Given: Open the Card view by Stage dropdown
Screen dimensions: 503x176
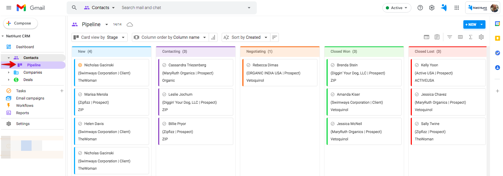Looking at the screenshot, I should pyautogui.click(x=100, y=37).
